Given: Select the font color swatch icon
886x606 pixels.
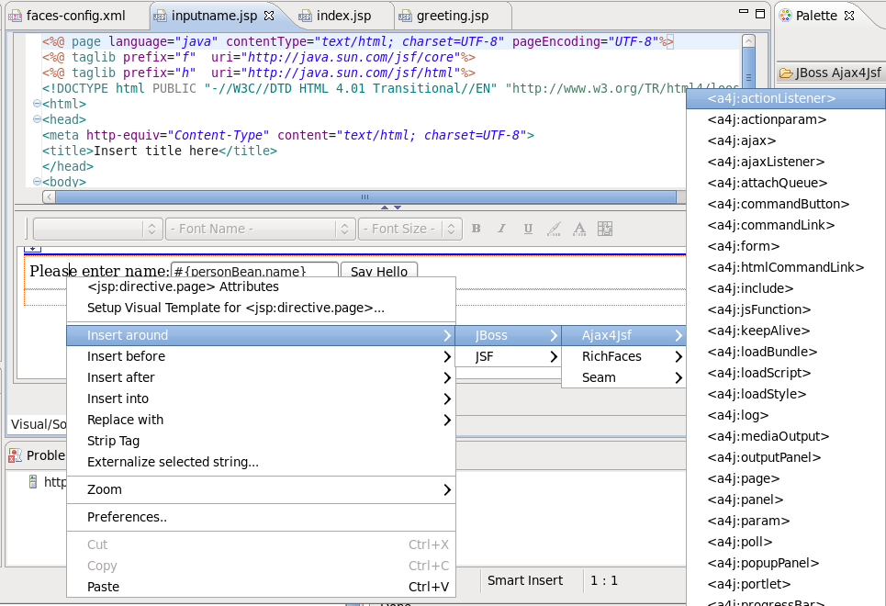Looking at the screenshot, I should (x=578, y=229).
